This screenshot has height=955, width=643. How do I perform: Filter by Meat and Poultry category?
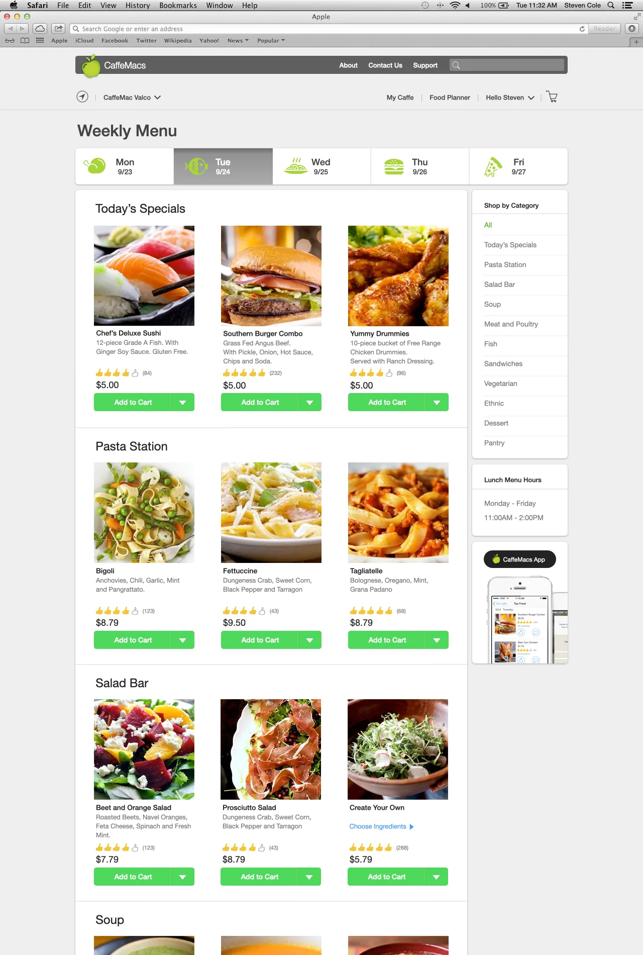pyautogui.click(x=511, y=324)
